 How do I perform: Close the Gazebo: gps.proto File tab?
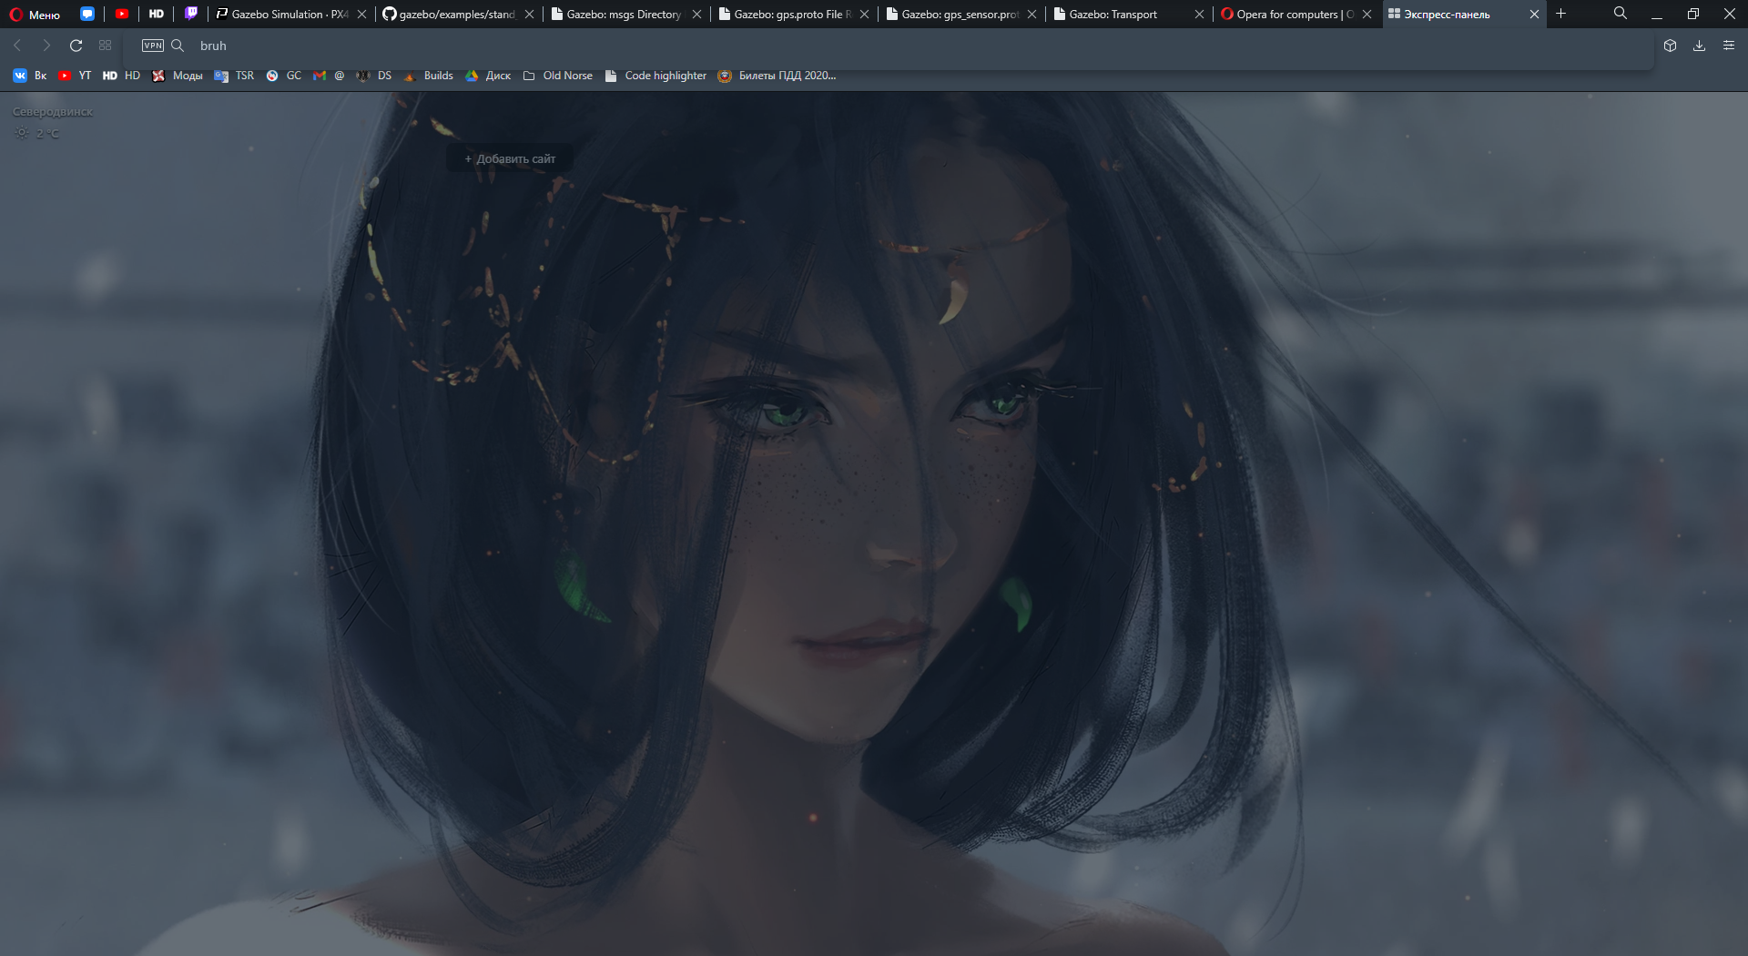pyautogui.click(x=864, y=15)
